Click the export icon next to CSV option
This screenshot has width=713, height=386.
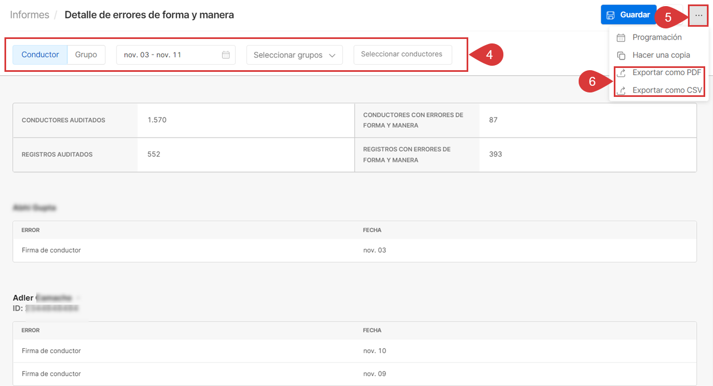(621, 91)
